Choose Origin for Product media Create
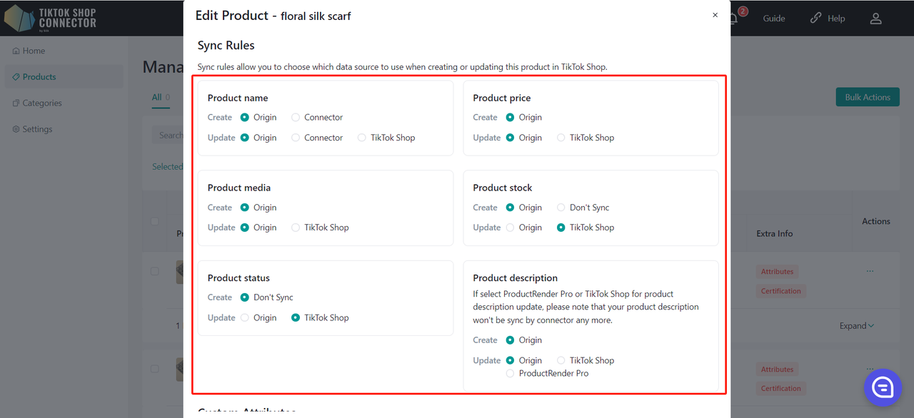Viewport: 914px width, 418px height. pos(245,208)
